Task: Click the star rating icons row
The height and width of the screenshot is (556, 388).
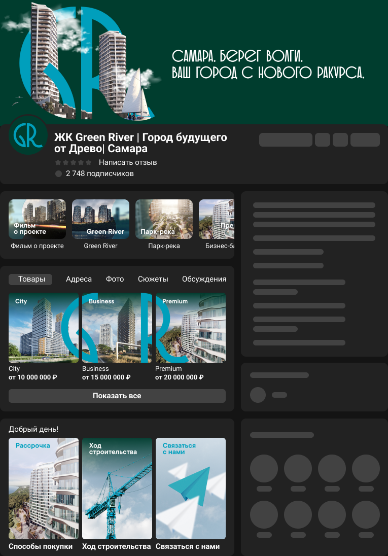Action: click(x=74, y=162)
